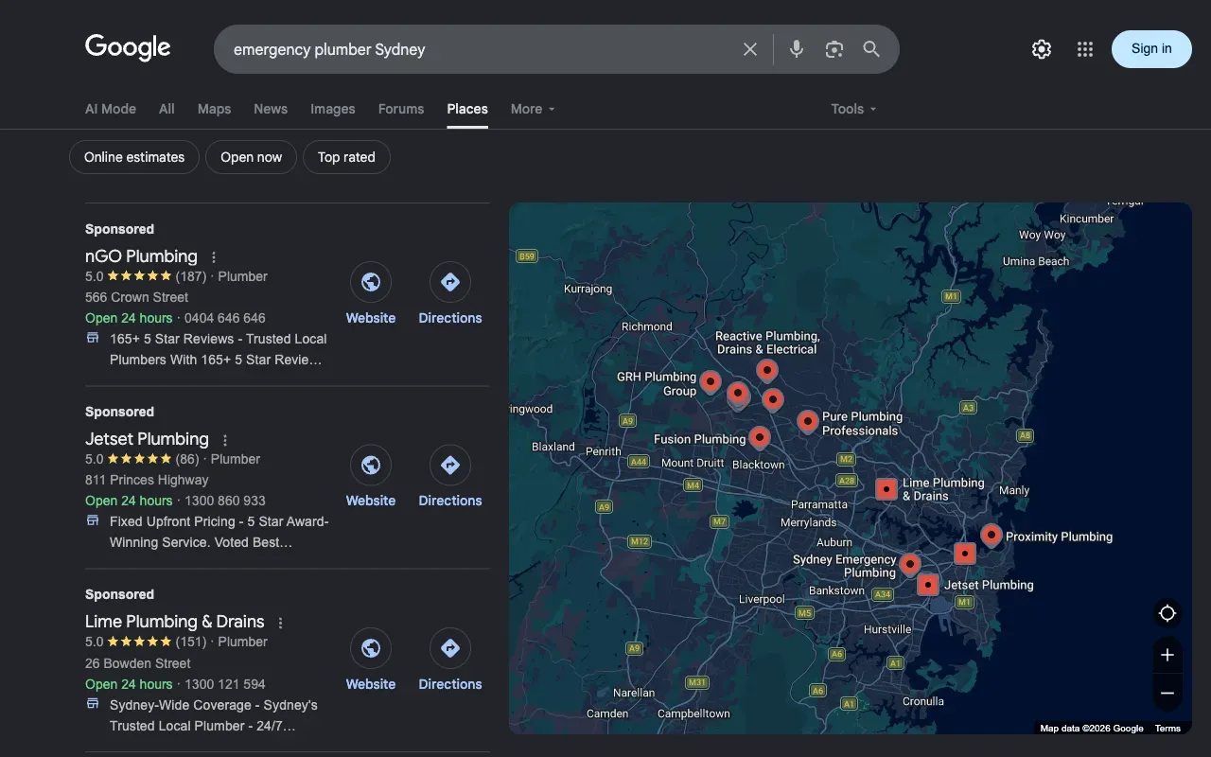Select Lime Plumbing & Drains map marker
The height and width of the screenshot is (757, 1211).
886,489
